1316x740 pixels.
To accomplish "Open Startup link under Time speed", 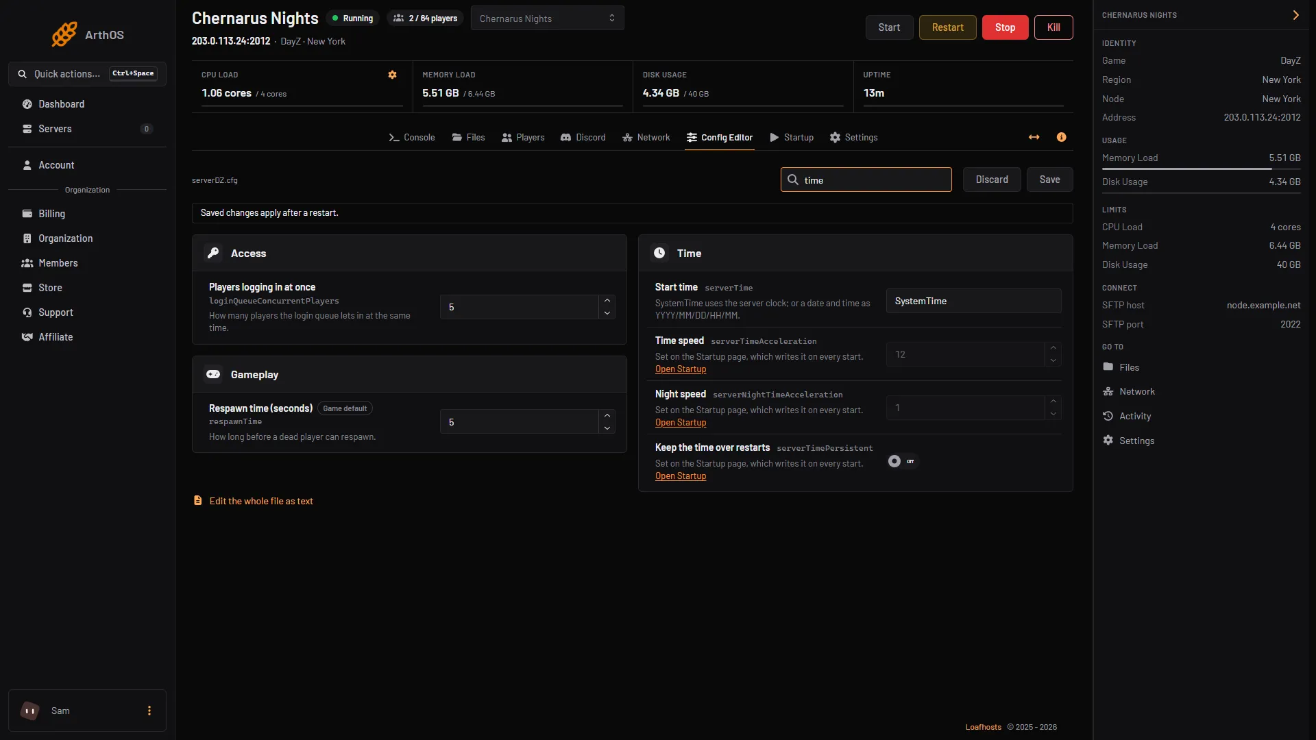I will [681, 369].
